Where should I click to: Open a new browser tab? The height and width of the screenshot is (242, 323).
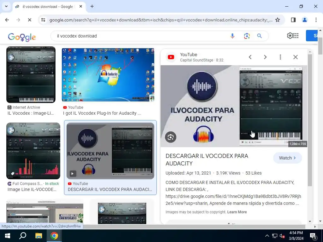pos(92,6)
